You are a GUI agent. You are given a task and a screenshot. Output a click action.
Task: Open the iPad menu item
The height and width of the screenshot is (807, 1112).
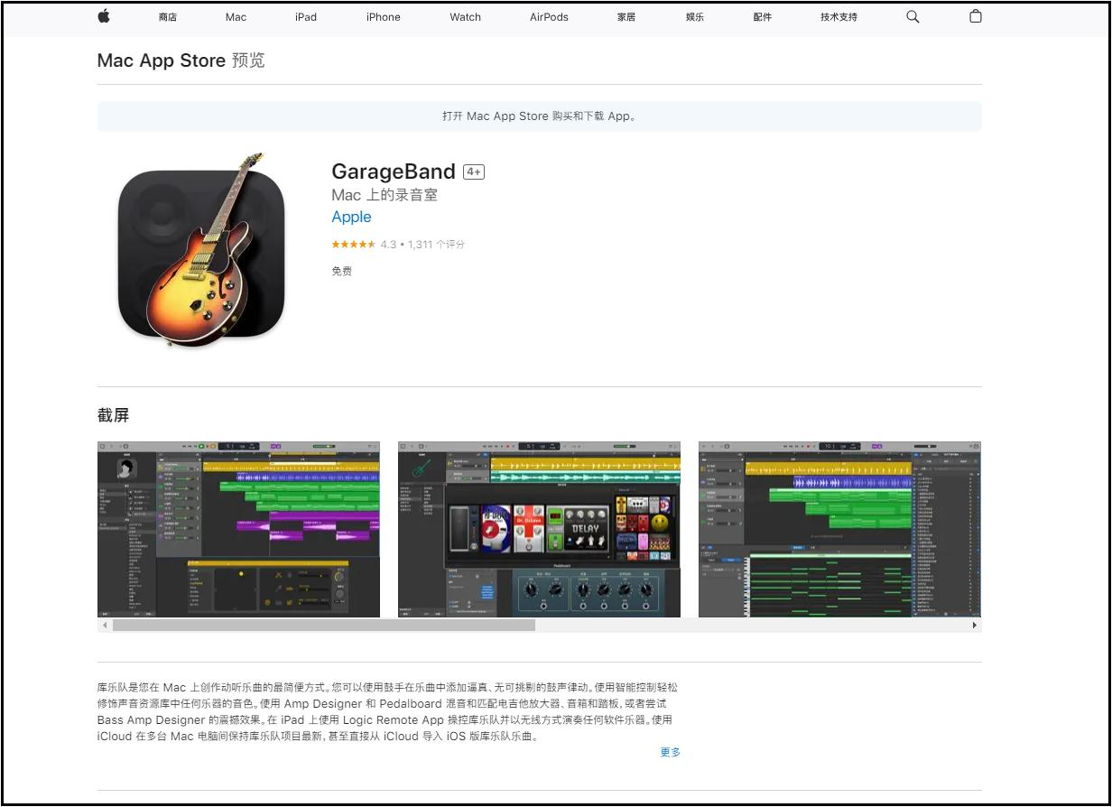(306, 17)
